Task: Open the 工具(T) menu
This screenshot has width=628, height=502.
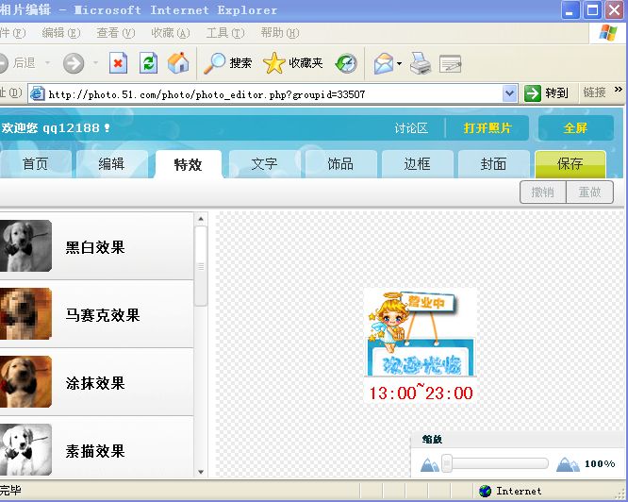Action: coord(225,33)
